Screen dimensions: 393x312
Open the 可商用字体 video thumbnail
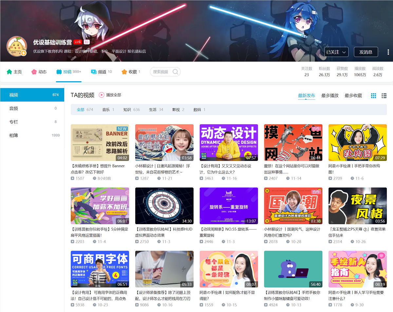(x=100, y=269)
